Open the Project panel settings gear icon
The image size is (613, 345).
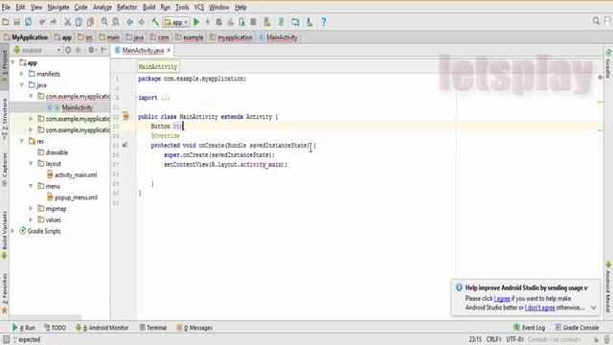click(x=92, y=50)
